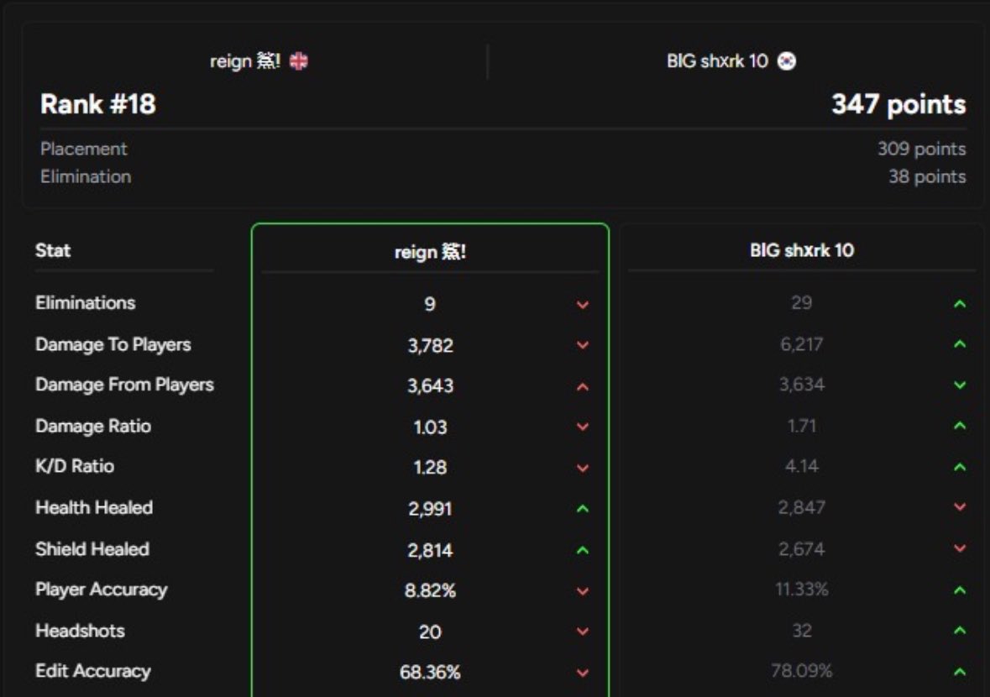The height and width of the screenshot is (697, 990).
Task: Click reign's red arrow for Edit Accuracy
Action: pos(583,673)
